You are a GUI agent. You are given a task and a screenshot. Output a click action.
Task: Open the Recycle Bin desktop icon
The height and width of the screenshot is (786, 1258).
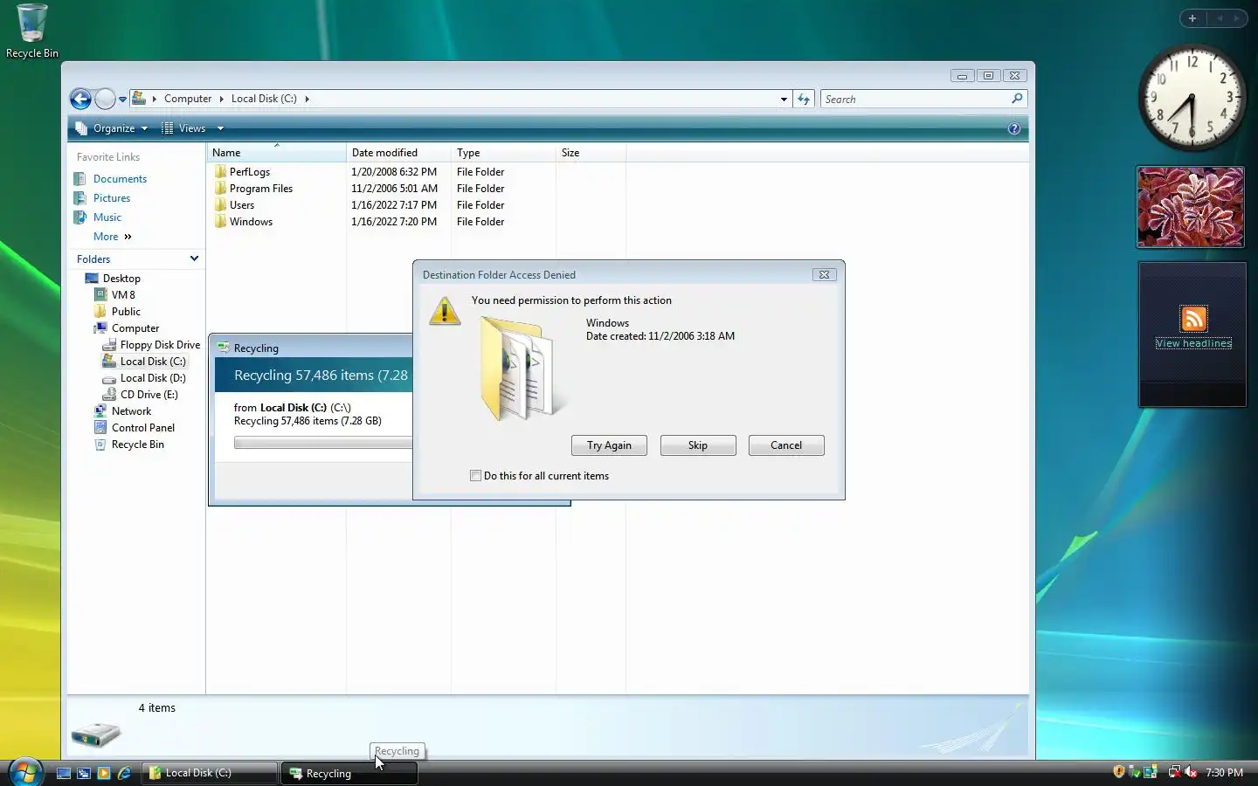(x=31, y=31)
